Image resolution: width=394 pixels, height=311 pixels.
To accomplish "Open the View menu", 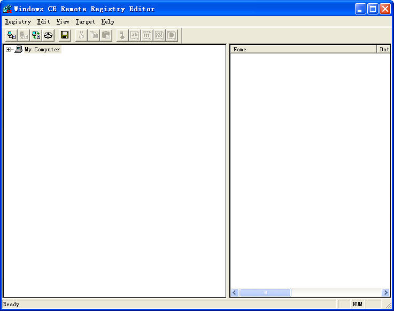I will 63,22.
